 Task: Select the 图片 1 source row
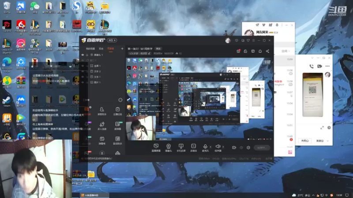102,82
